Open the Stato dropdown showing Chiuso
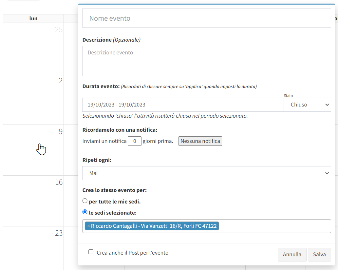The image size is (338, 270). tap(307, 105)
